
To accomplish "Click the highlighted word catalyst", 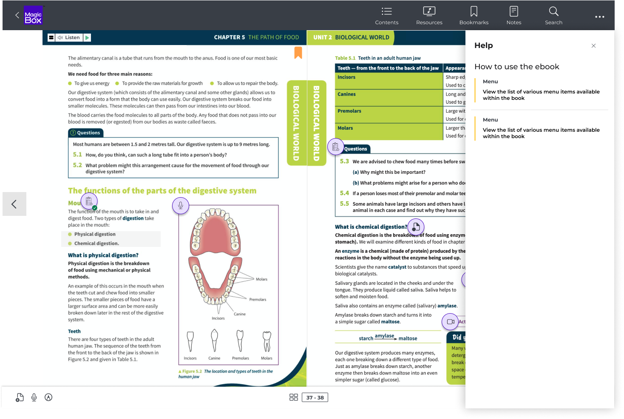I will point(397,267).
